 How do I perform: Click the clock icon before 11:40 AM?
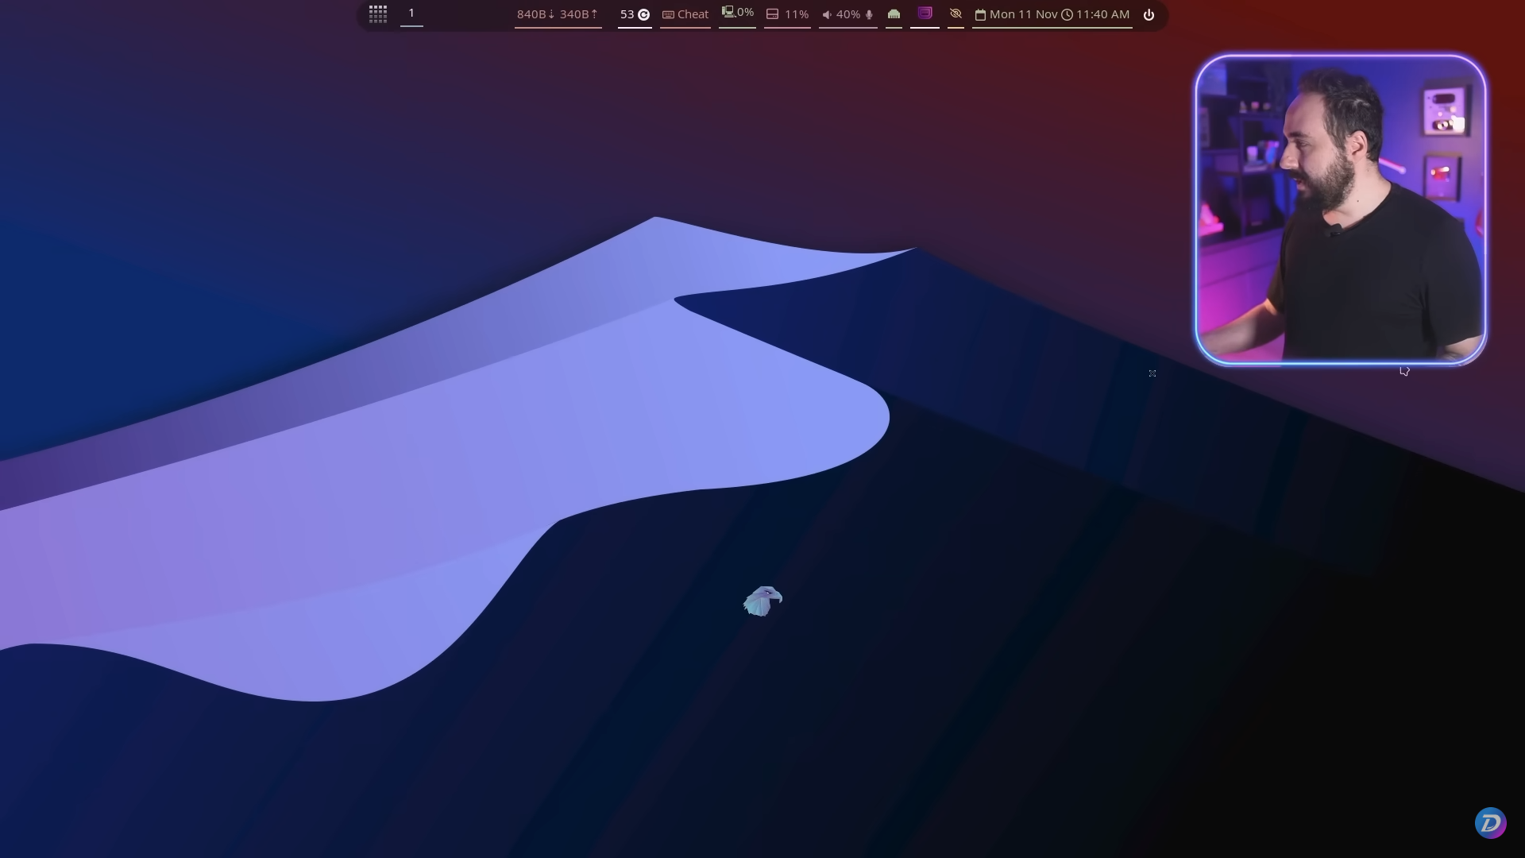(1068, 14)
